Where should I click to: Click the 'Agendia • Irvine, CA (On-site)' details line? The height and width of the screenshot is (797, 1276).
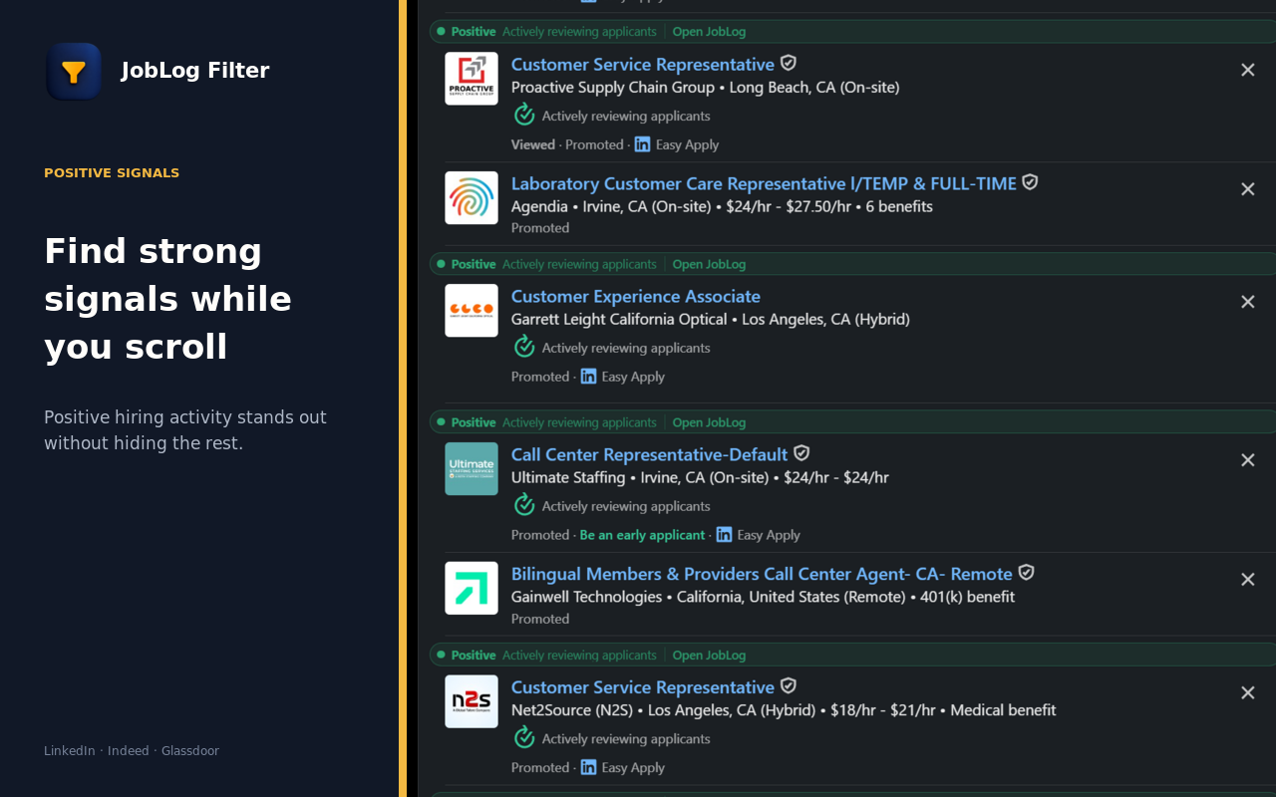722,207
